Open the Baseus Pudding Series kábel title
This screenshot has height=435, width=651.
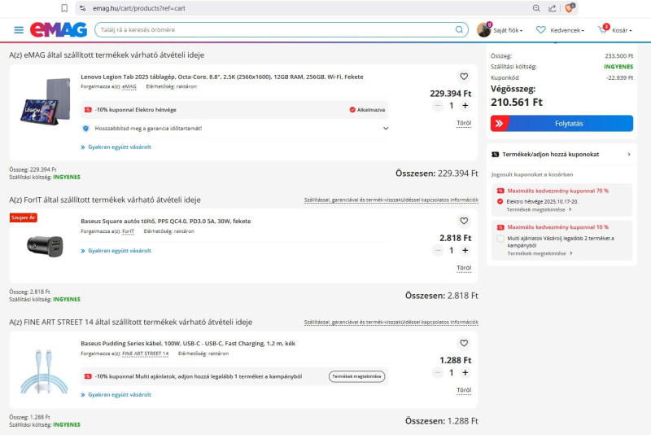[x=188, y=344]
